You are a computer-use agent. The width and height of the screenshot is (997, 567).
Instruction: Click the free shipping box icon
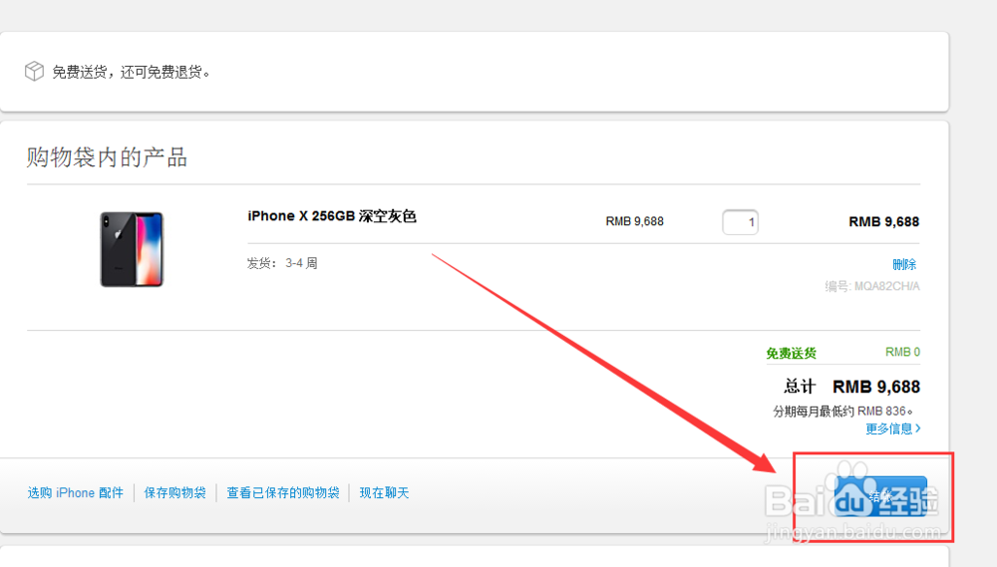pos(34,71)
